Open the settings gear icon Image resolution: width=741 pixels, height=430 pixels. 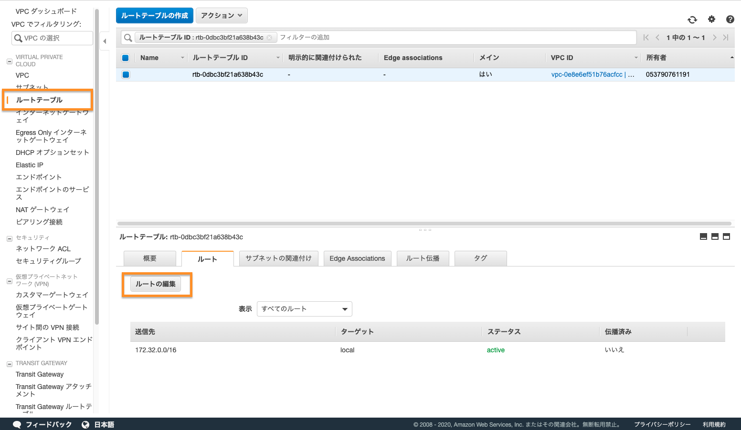click(711, 19)
